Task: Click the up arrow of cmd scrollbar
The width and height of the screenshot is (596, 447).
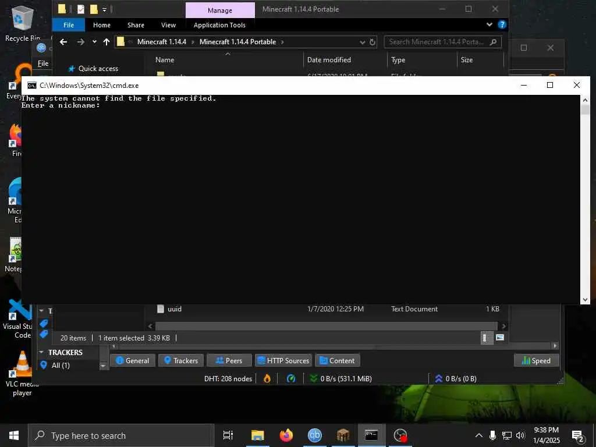Action: pyautogui.click(x=585, y=100)
